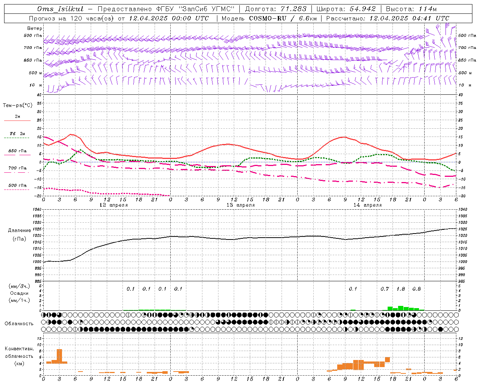Click the Тем-ра(°C) axis title

(18, 106)
